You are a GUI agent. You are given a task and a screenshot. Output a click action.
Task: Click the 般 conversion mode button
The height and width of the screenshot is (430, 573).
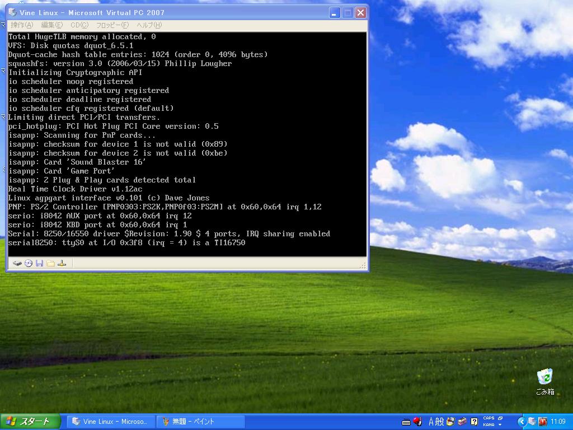[x=440, y=422]
